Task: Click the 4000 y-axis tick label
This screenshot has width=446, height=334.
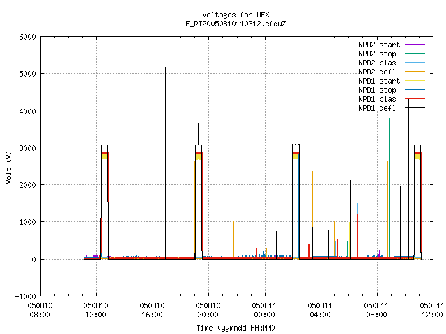Action: tap(28, 111)
